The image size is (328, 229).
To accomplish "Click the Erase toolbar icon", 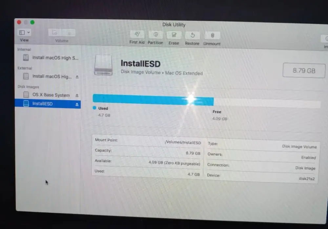I will point(174,35).
